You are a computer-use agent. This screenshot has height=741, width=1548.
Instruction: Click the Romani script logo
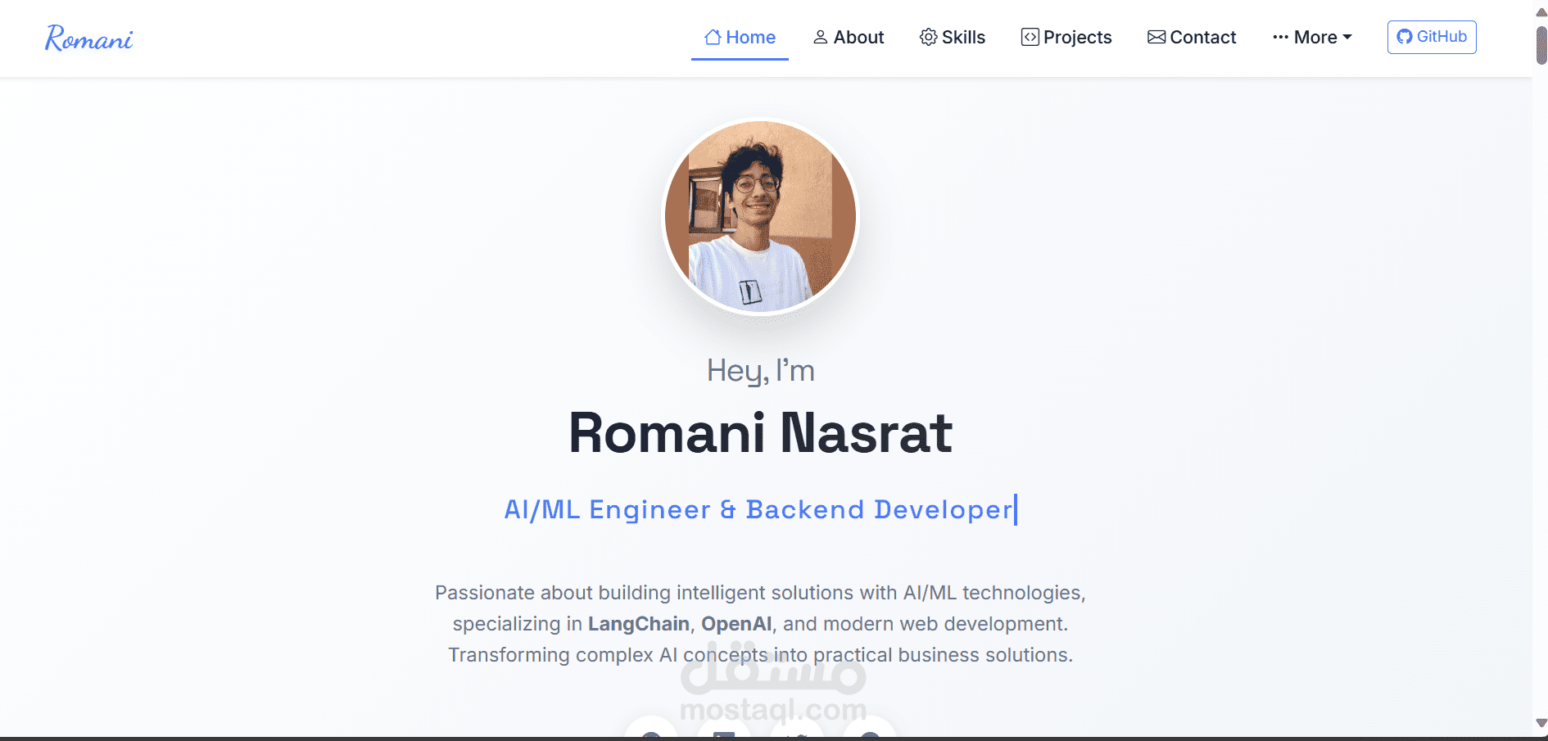pos(88,38)
